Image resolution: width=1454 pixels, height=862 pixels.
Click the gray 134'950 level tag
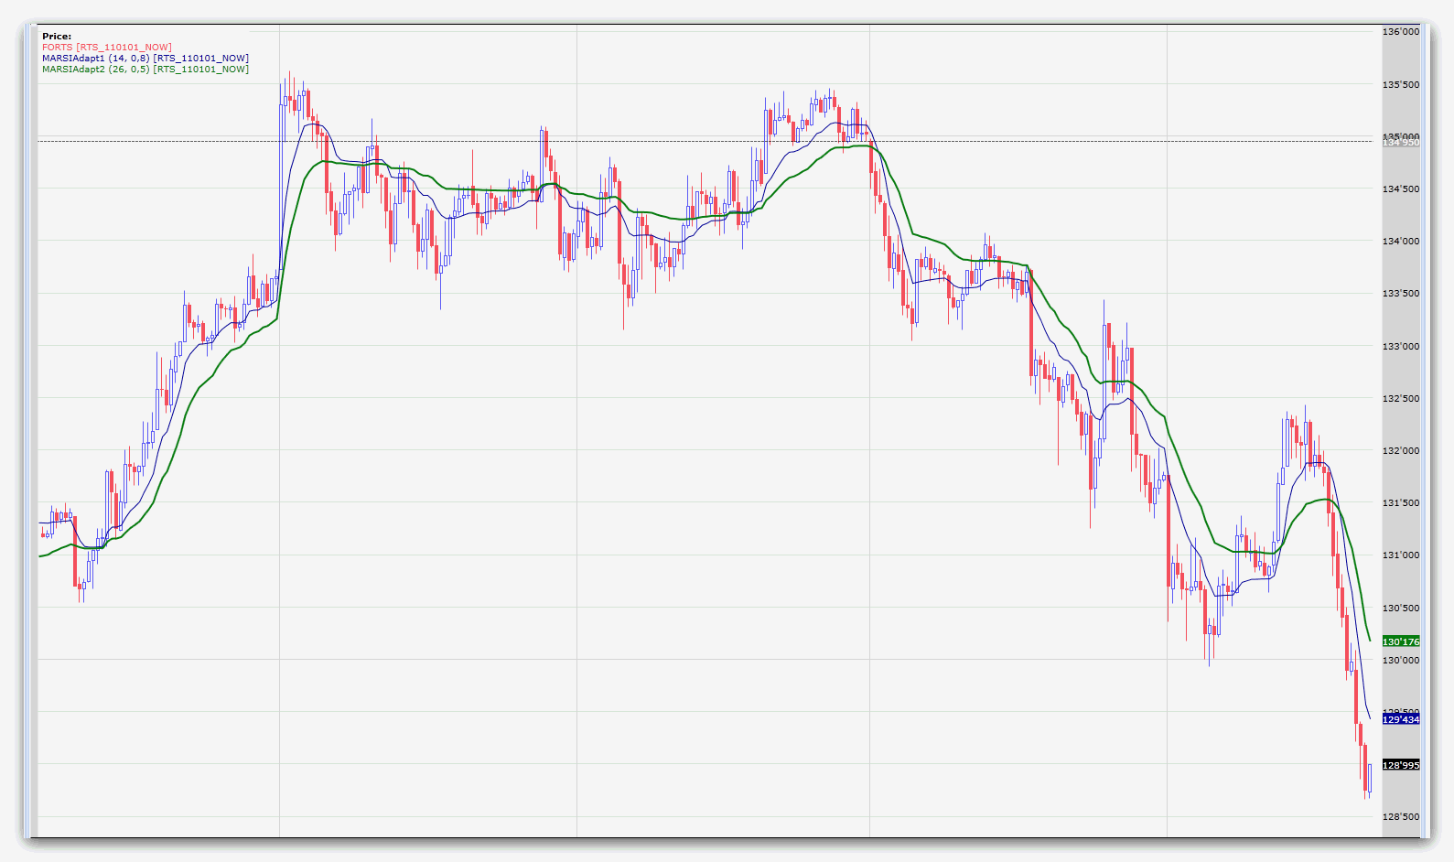1401,143
